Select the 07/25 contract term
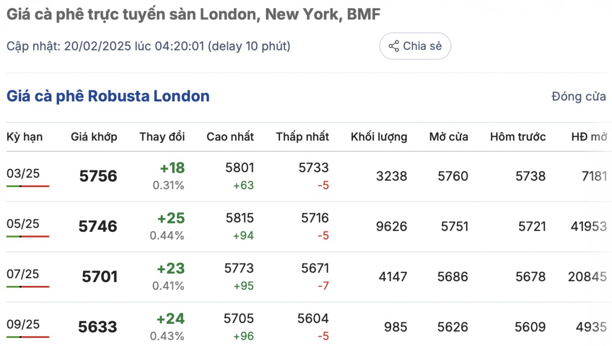Screen dimensions: 612x346 (x=23, y=274)
